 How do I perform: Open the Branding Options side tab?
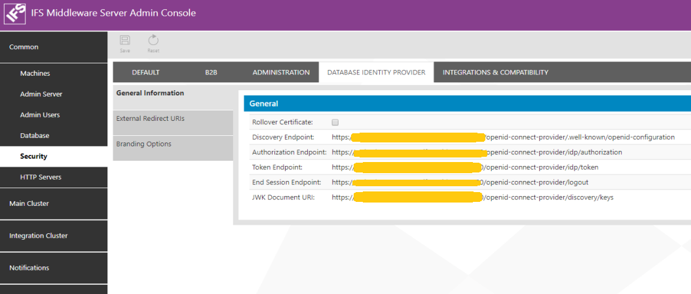pos(173,148)
